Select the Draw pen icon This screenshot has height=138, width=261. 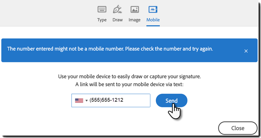coord(117,9)
